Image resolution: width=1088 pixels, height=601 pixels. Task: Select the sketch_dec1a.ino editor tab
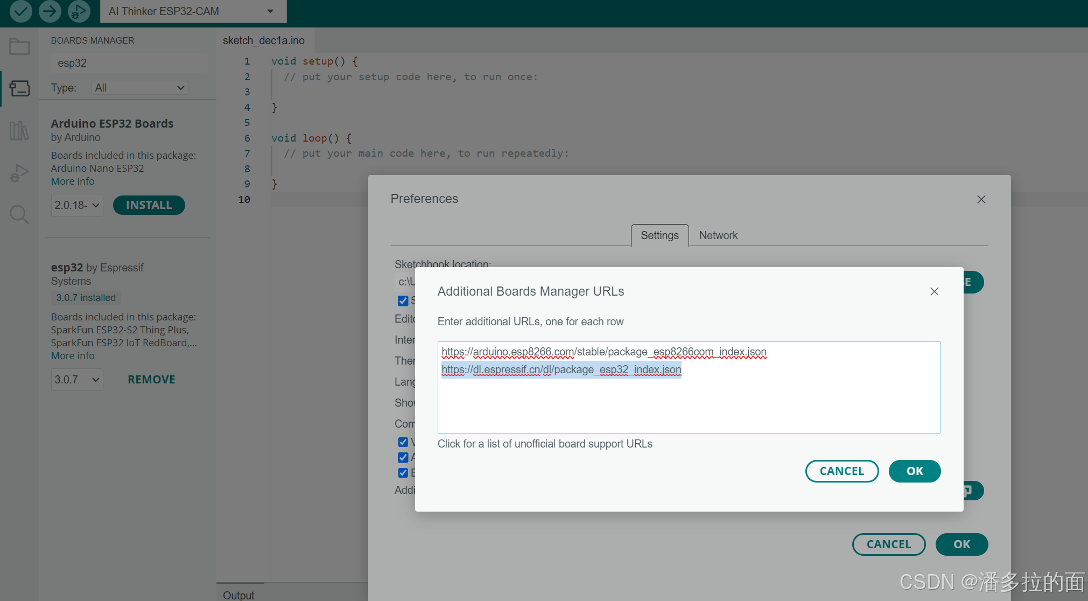(x=264, y=40)
